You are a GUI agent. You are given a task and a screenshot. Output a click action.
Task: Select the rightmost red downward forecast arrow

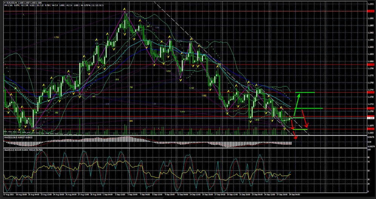tap(305, 119)
